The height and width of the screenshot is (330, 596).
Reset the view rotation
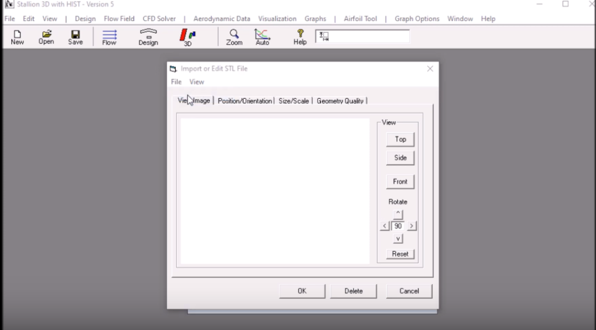400,254
